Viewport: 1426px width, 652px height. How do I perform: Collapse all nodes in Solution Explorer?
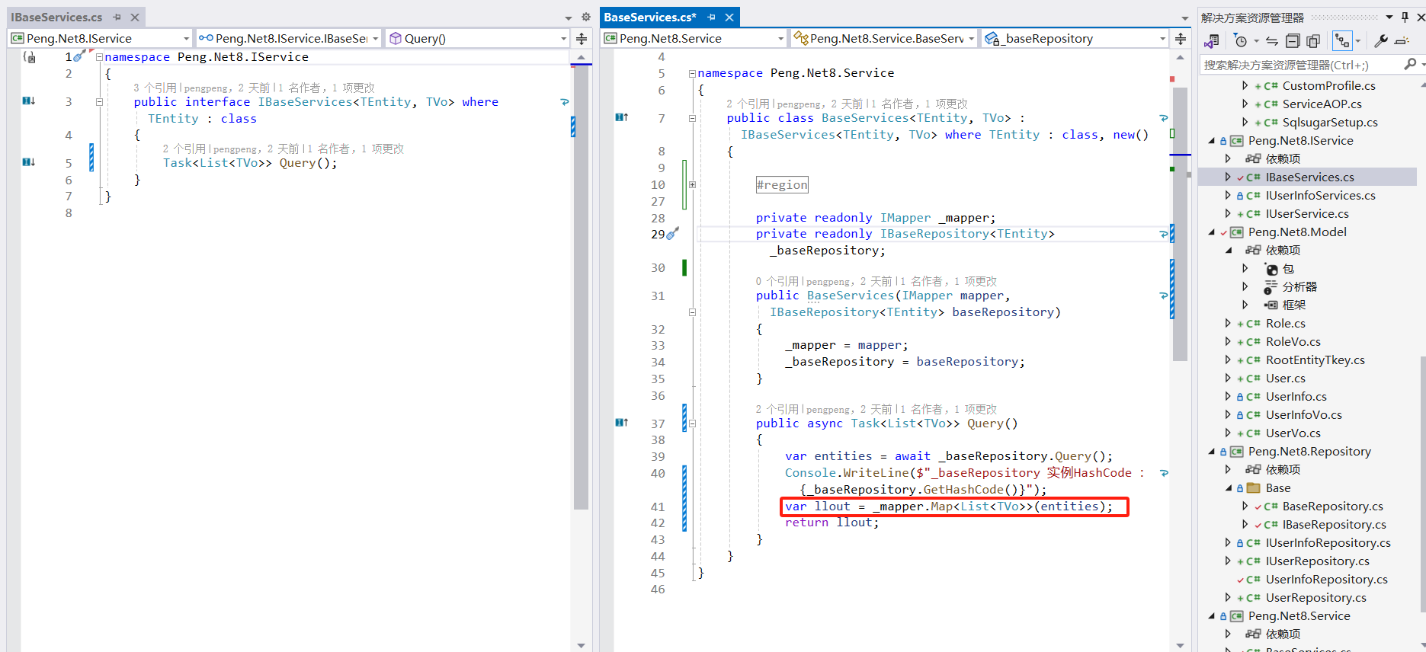(1293, 41)
